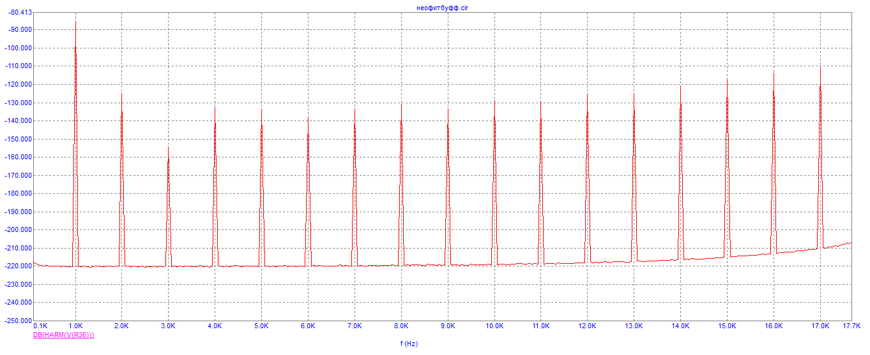Click the 12.0K frequency label

click(x=587, y=326)
